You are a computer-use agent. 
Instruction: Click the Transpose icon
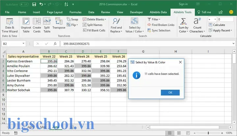59,21
